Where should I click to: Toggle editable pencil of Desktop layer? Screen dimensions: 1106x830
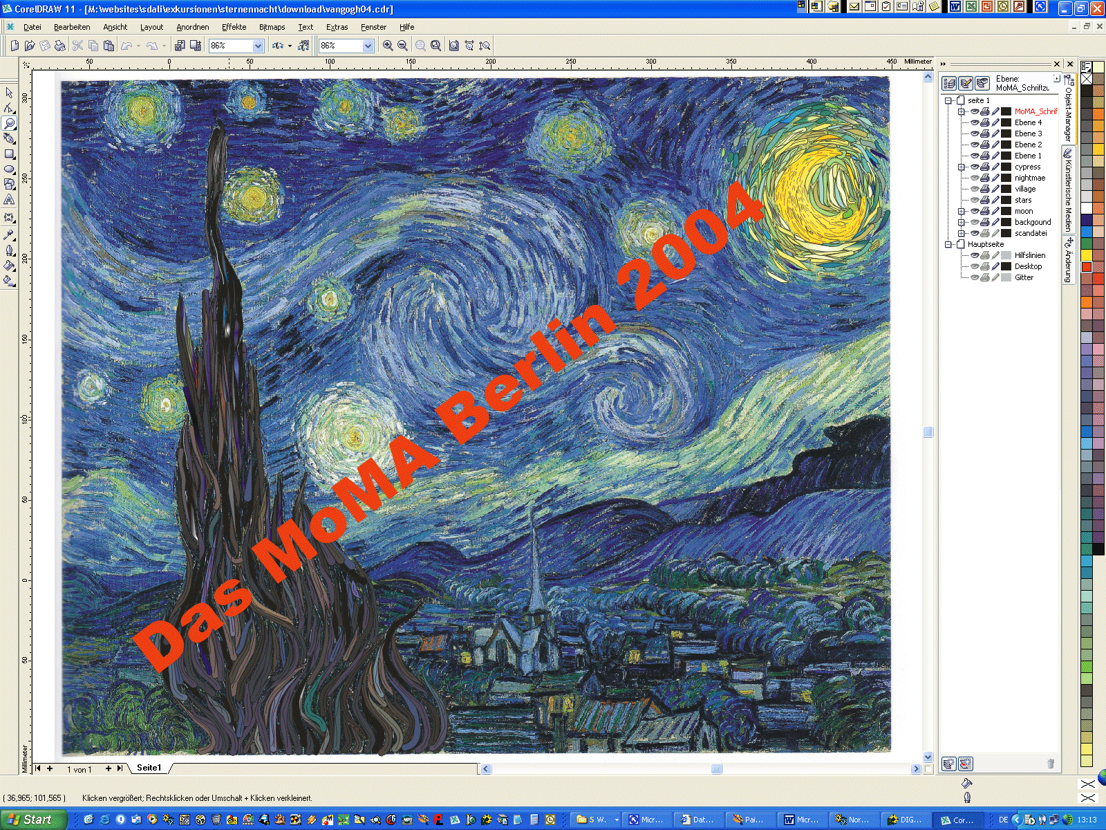[x=995, y=266]
